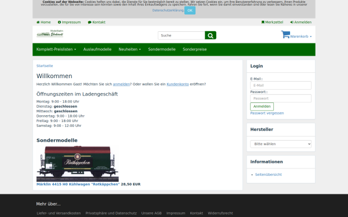348x217 pixels.
Task: Open the Impressum link in top bar
Action: pos(69,22)
